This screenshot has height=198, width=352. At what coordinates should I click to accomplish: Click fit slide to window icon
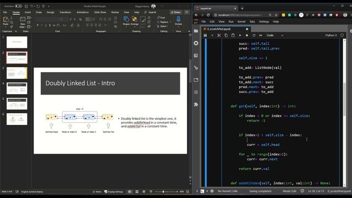point(188,192)
